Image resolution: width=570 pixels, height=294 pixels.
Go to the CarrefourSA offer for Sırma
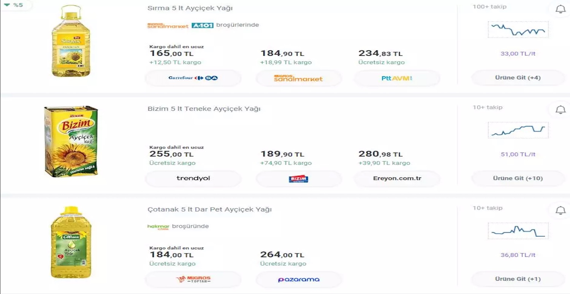click(x=193, y=78)
